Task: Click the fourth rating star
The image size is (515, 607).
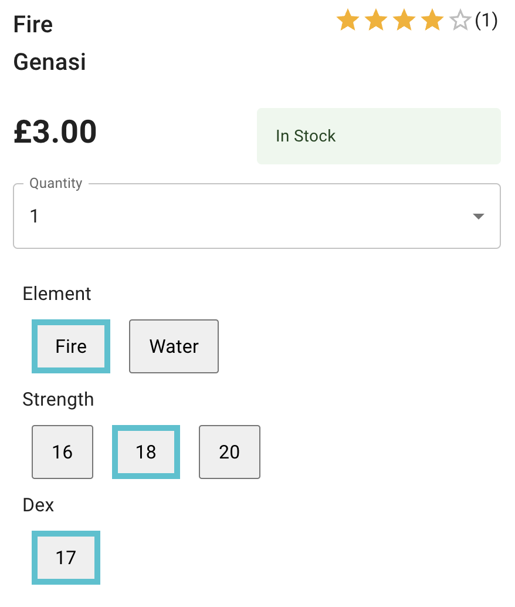Action: 432,21
